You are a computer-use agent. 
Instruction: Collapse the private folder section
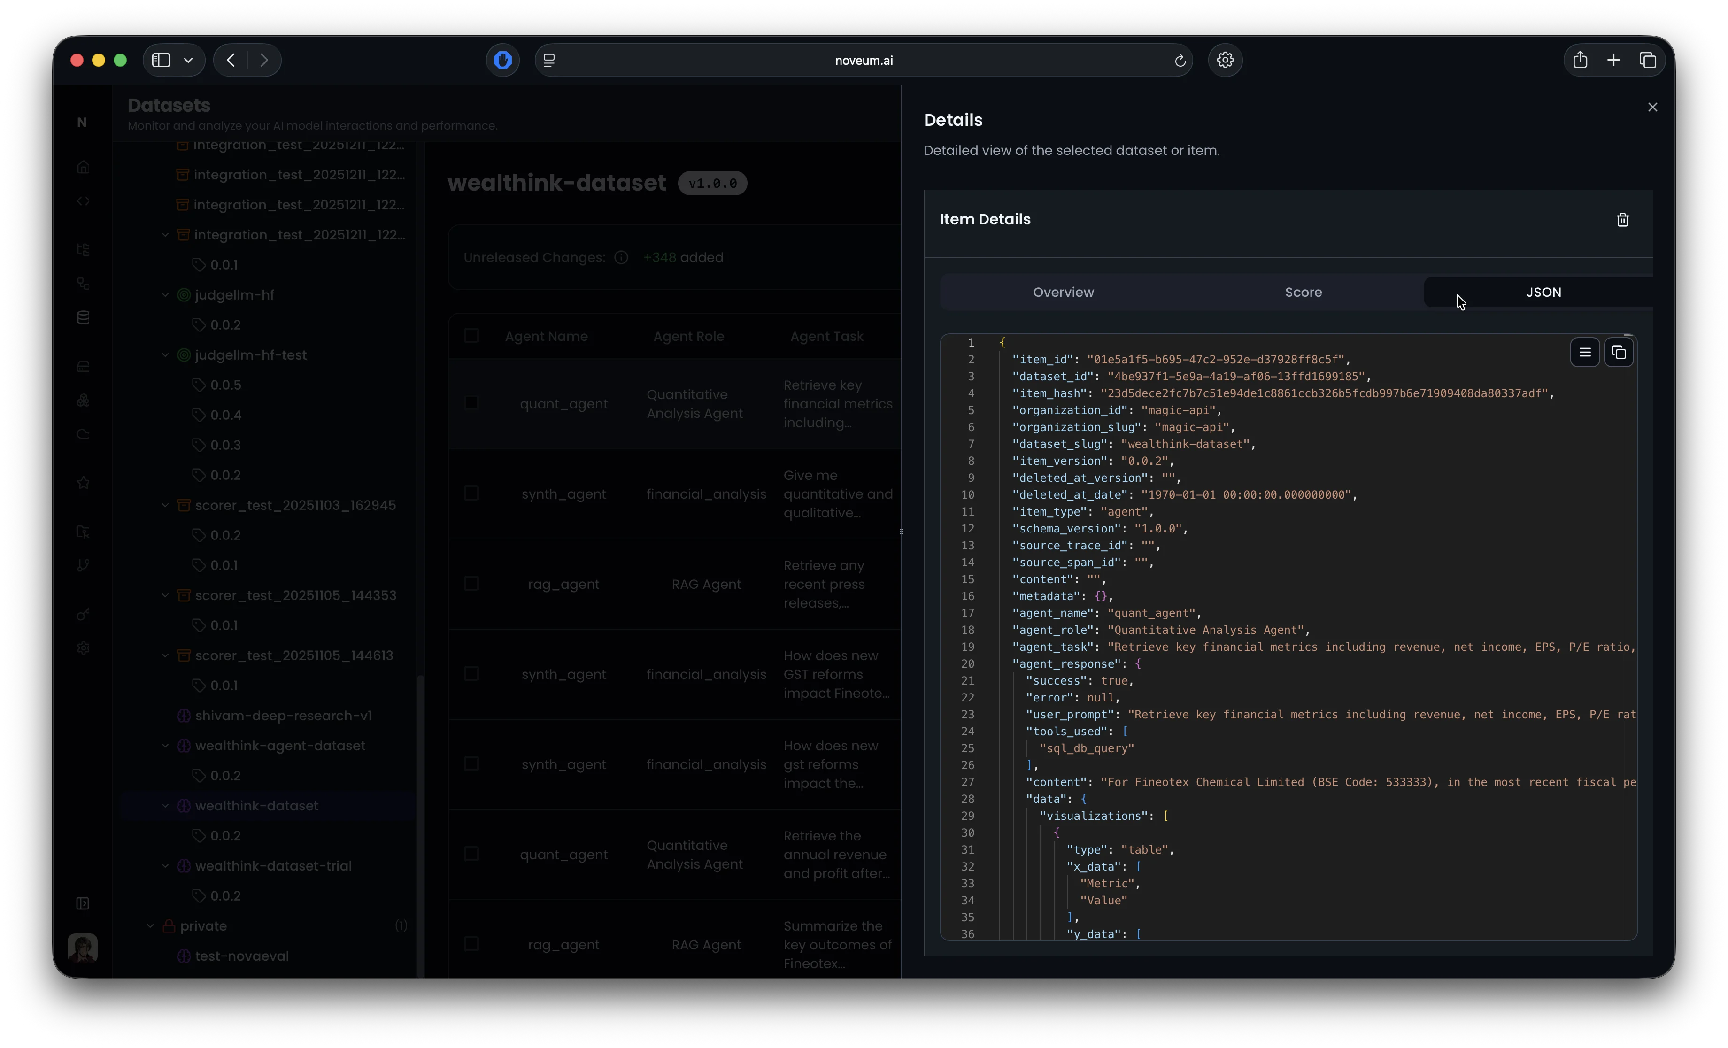[x=150, y=926]
